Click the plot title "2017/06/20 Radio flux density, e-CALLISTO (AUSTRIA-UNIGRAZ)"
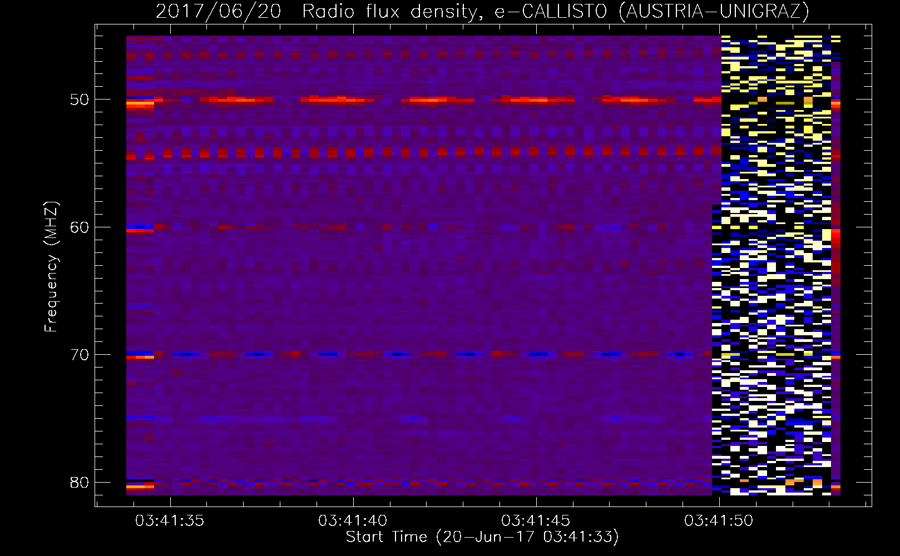Screen dimensions: 900x556 point(482,11)
